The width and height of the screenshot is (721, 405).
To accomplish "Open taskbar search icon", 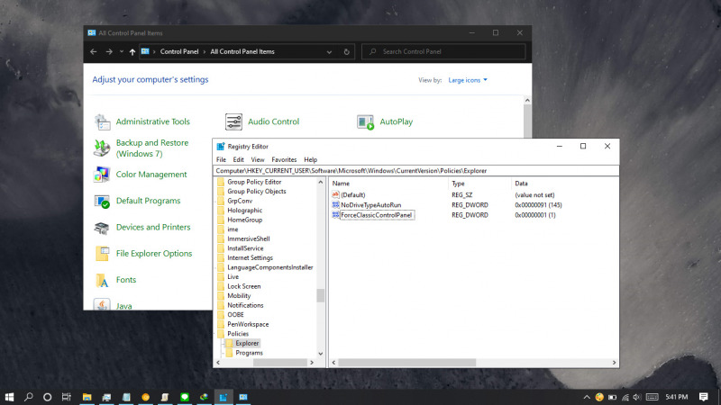I will point(29,397).
